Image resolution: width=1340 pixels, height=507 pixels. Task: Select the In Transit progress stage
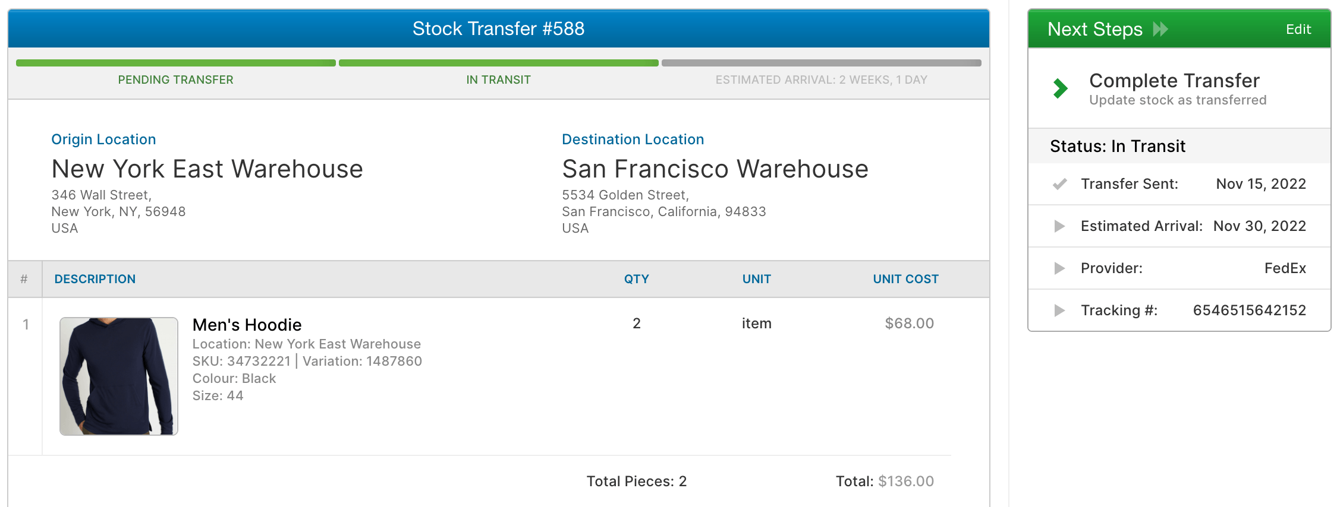[498, 80]
